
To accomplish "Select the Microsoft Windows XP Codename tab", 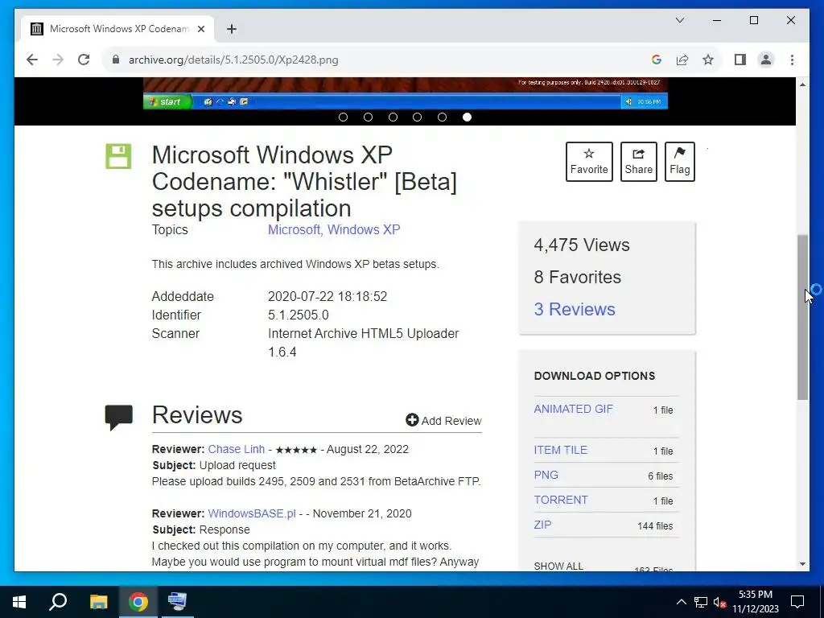I will click(118, 29).
